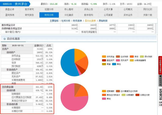
Task: Open the 盈利预测 tab
Action: [10, 15]
